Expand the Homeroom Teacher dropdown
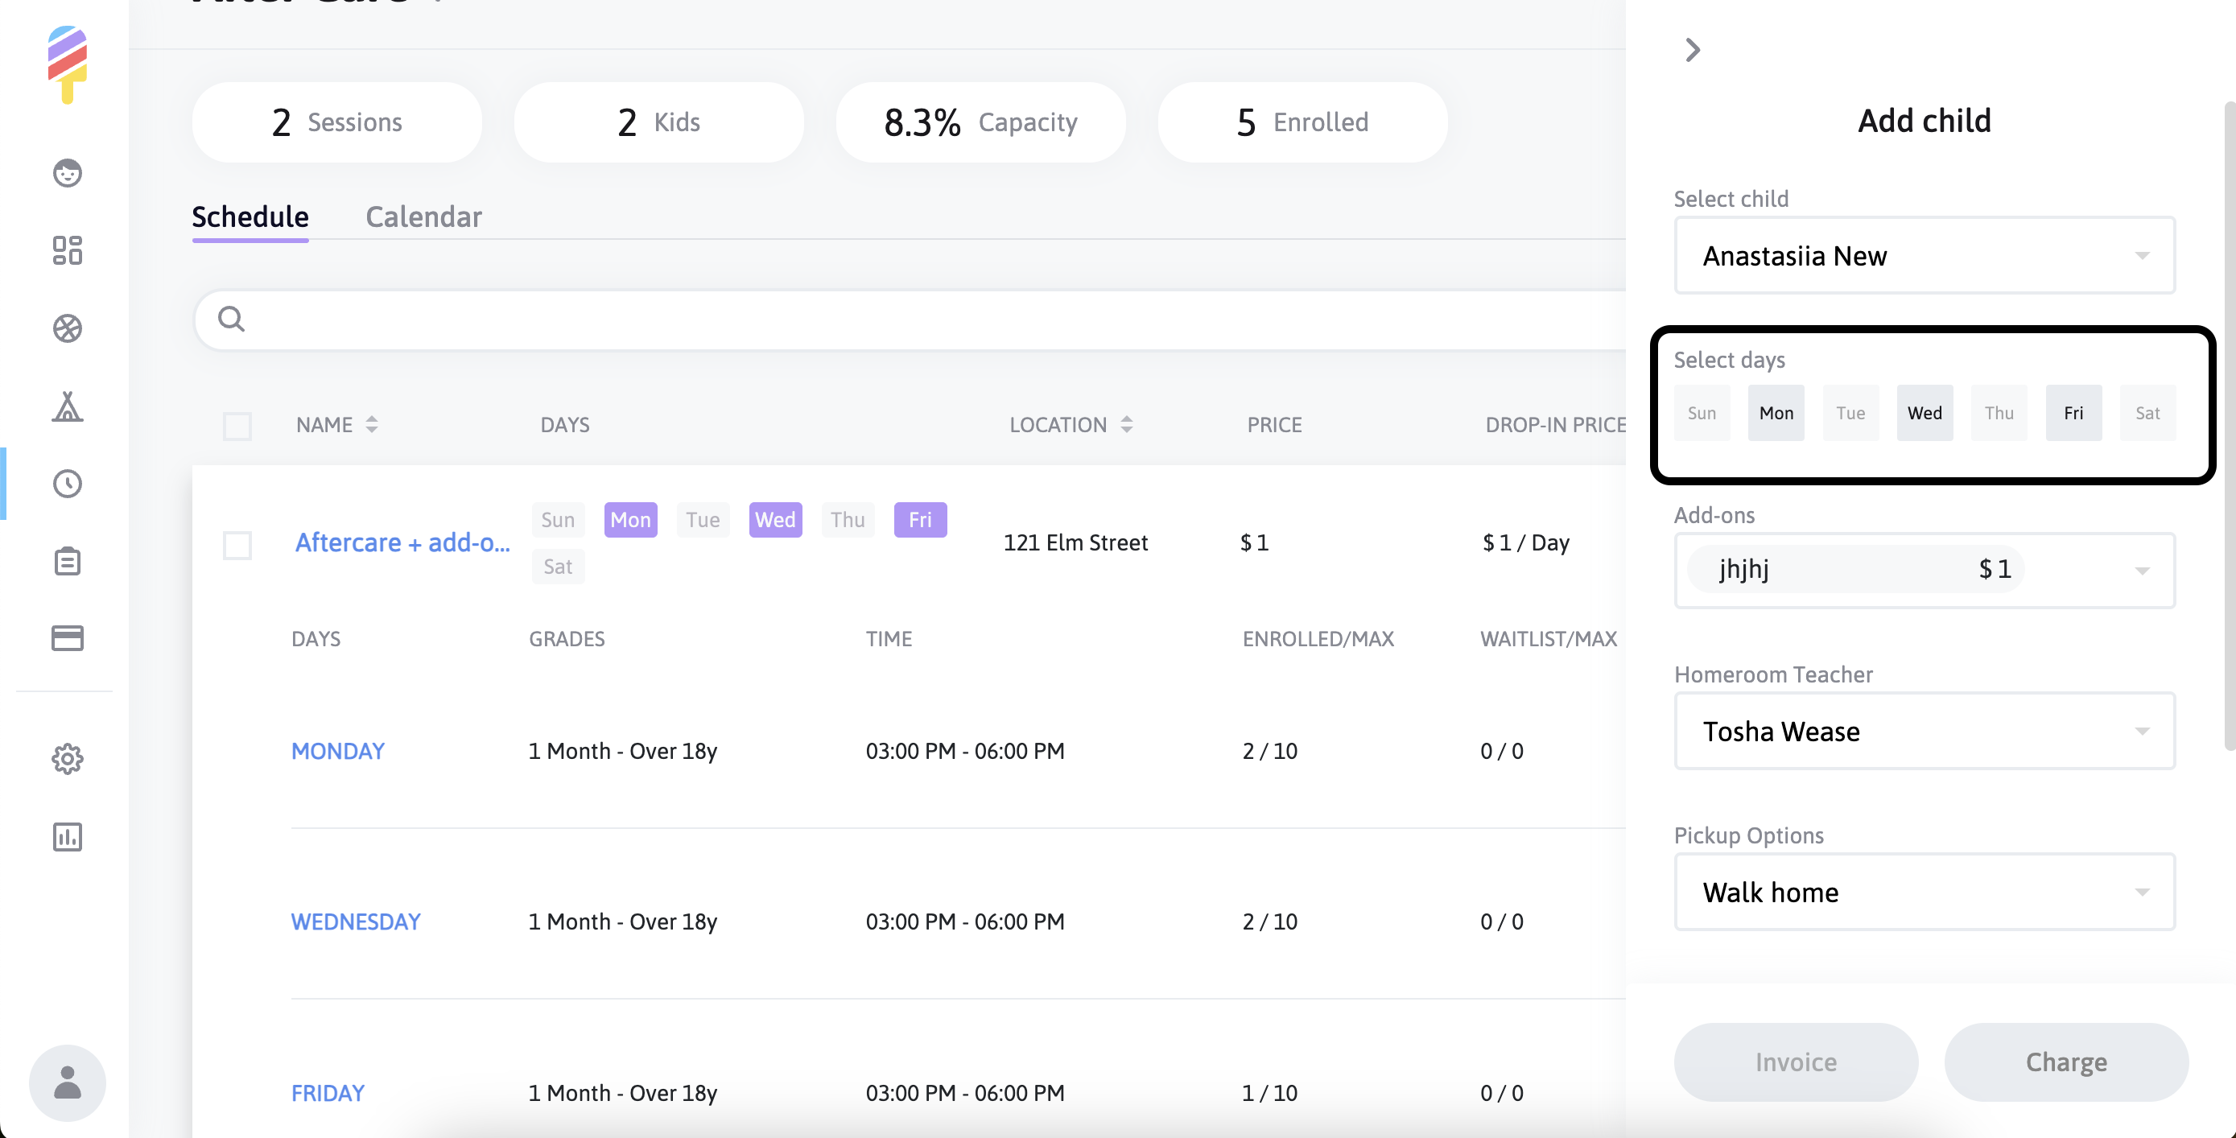This screenshot has height=1138, width=2236. click(x=1924, y=731)
